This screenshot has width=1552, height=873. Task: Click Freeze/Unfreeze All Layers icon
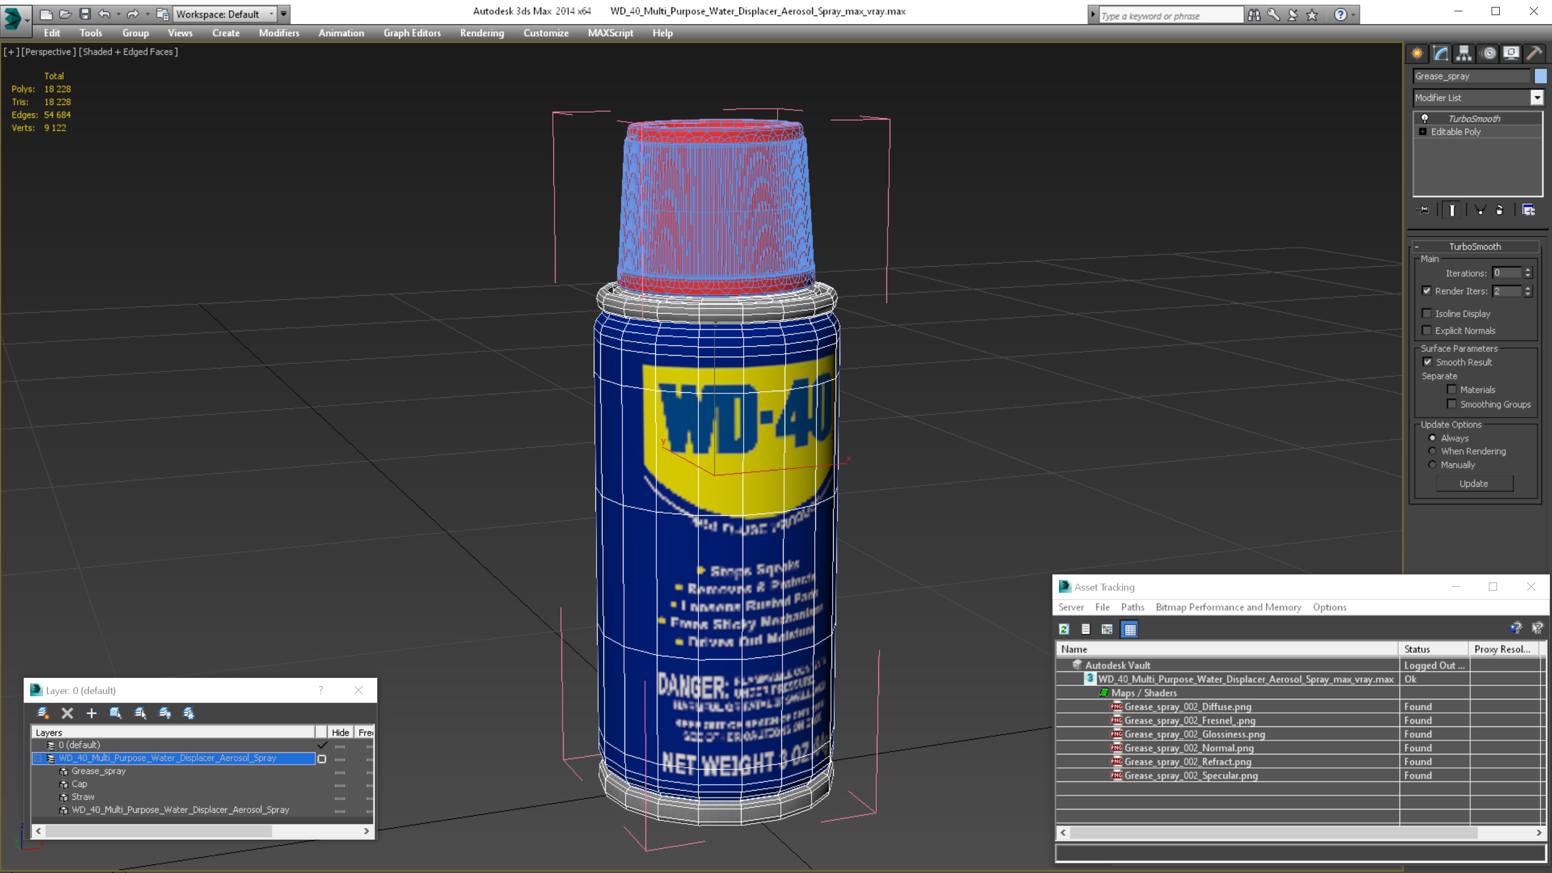[189, 713]
